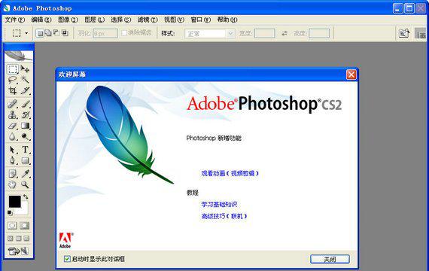Open the 选择 menu
The height and width of the screenshot is (271, 429).
pyautogui.click(x=121, y=20)
